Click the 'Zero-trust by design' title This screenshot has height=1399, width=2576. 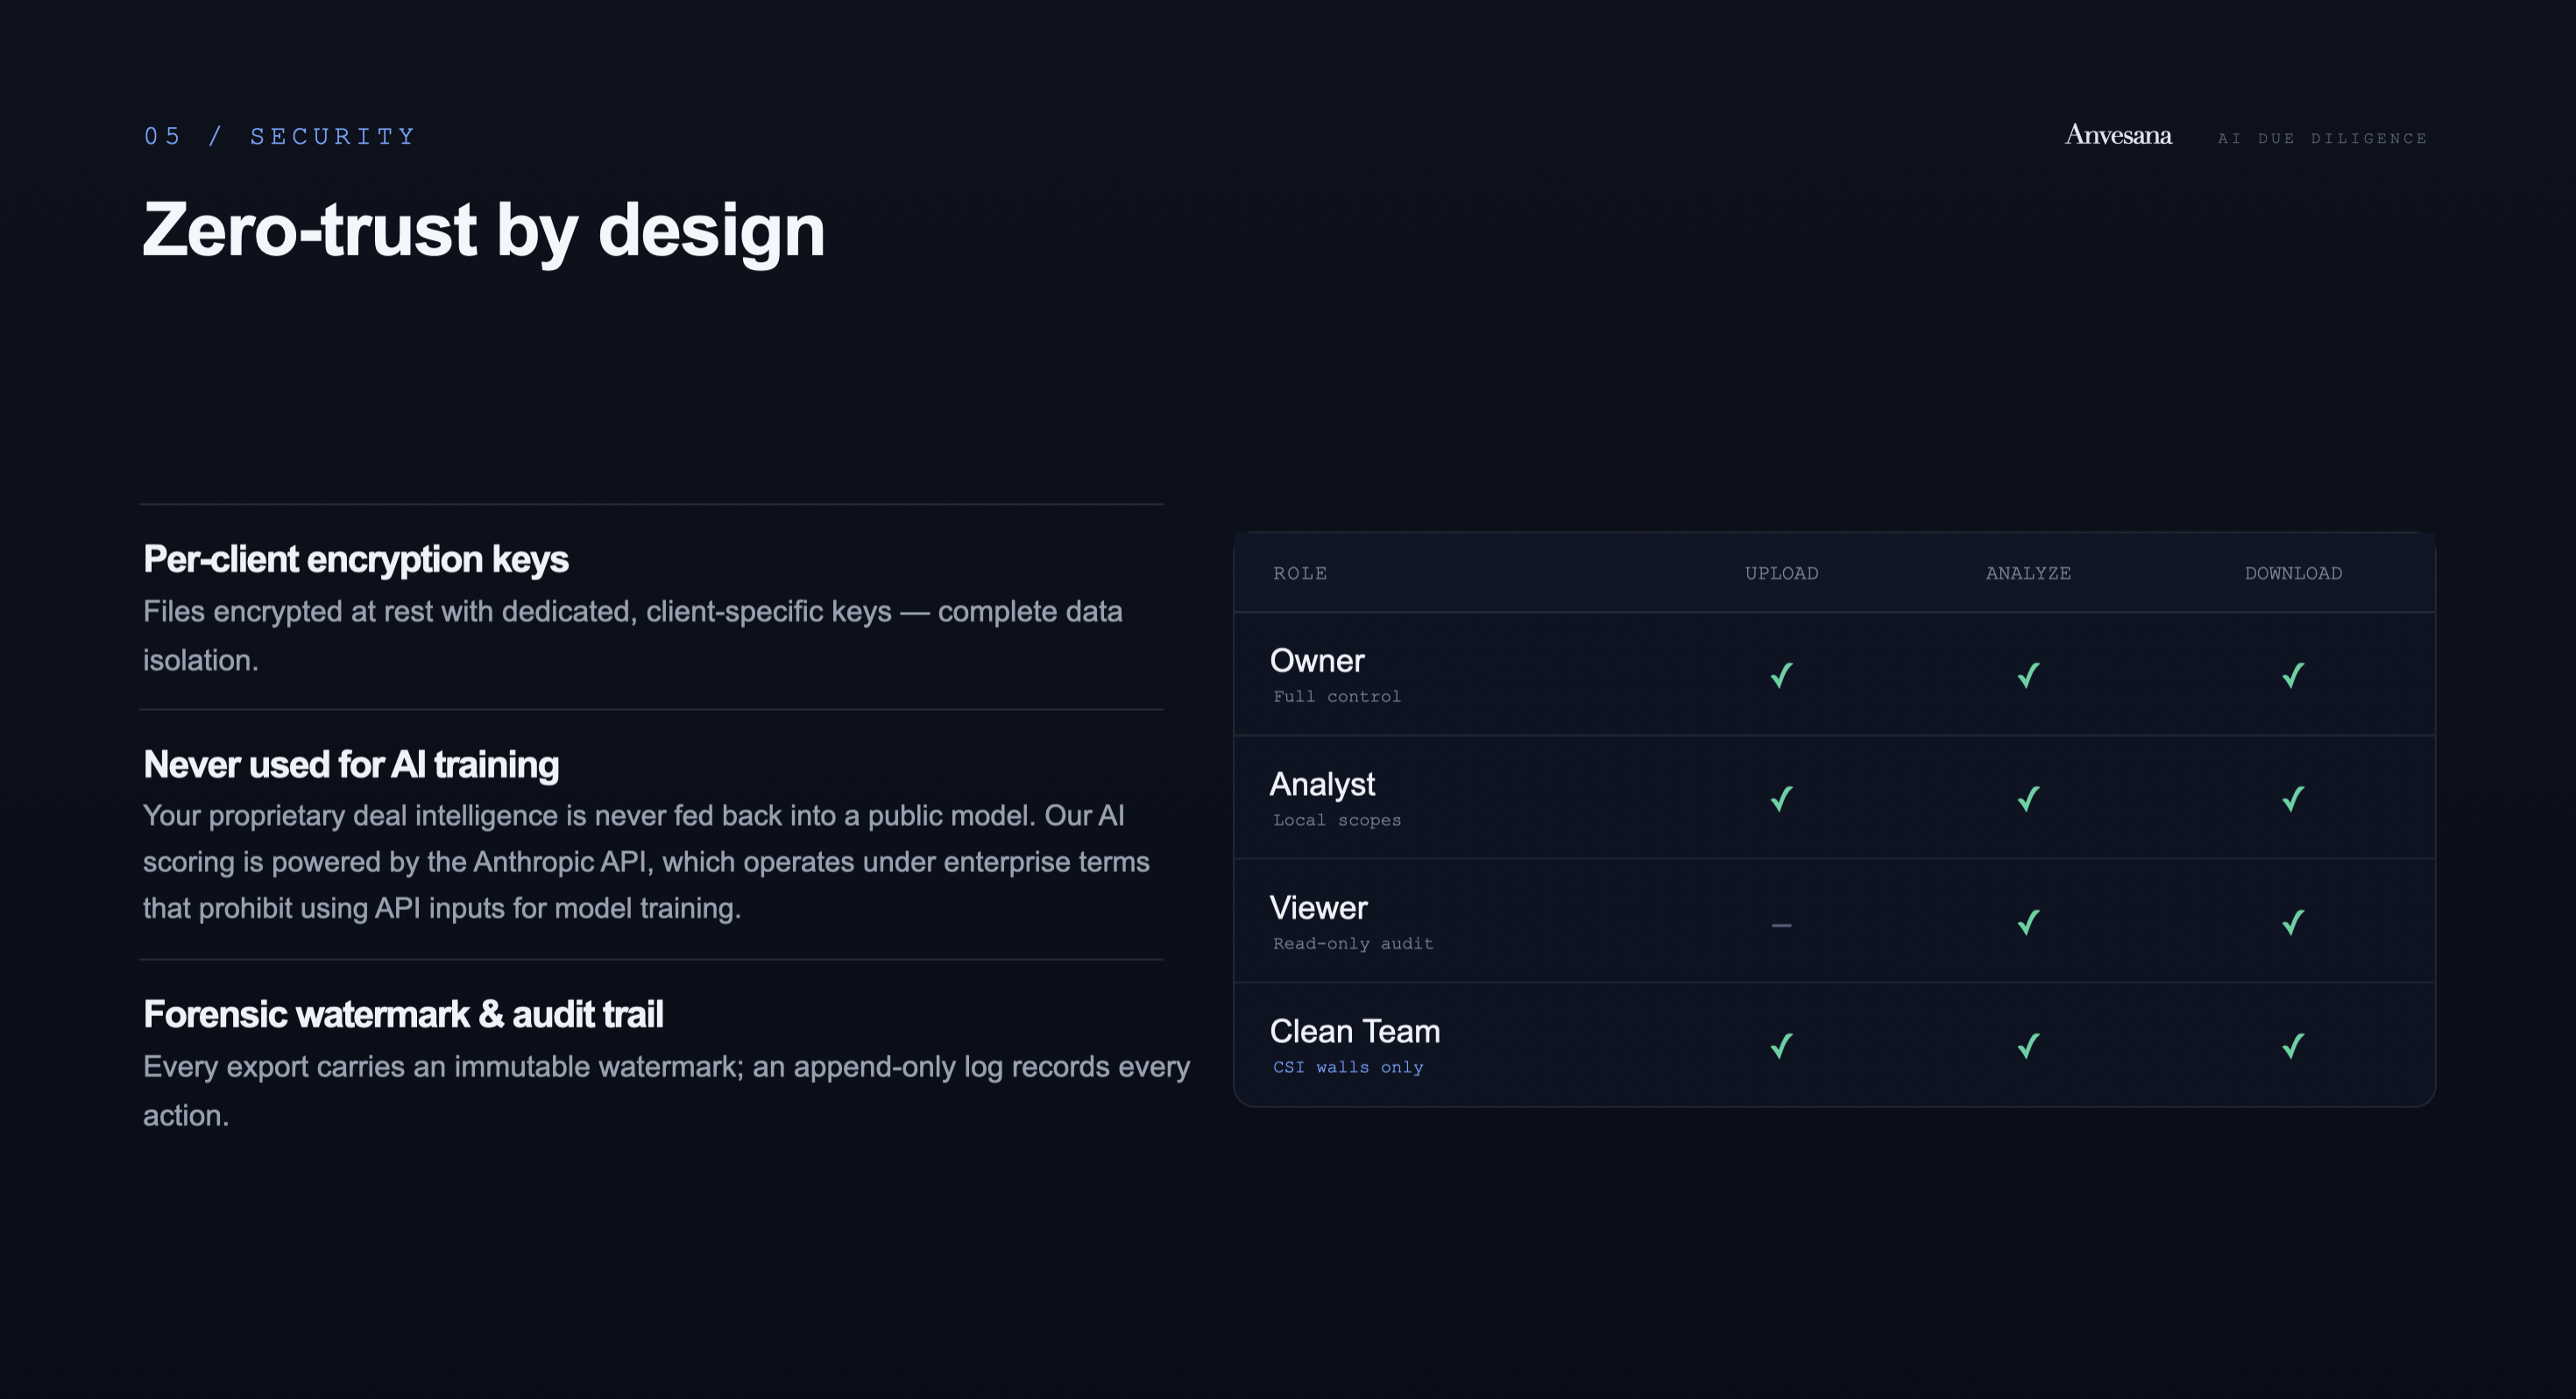484,231
